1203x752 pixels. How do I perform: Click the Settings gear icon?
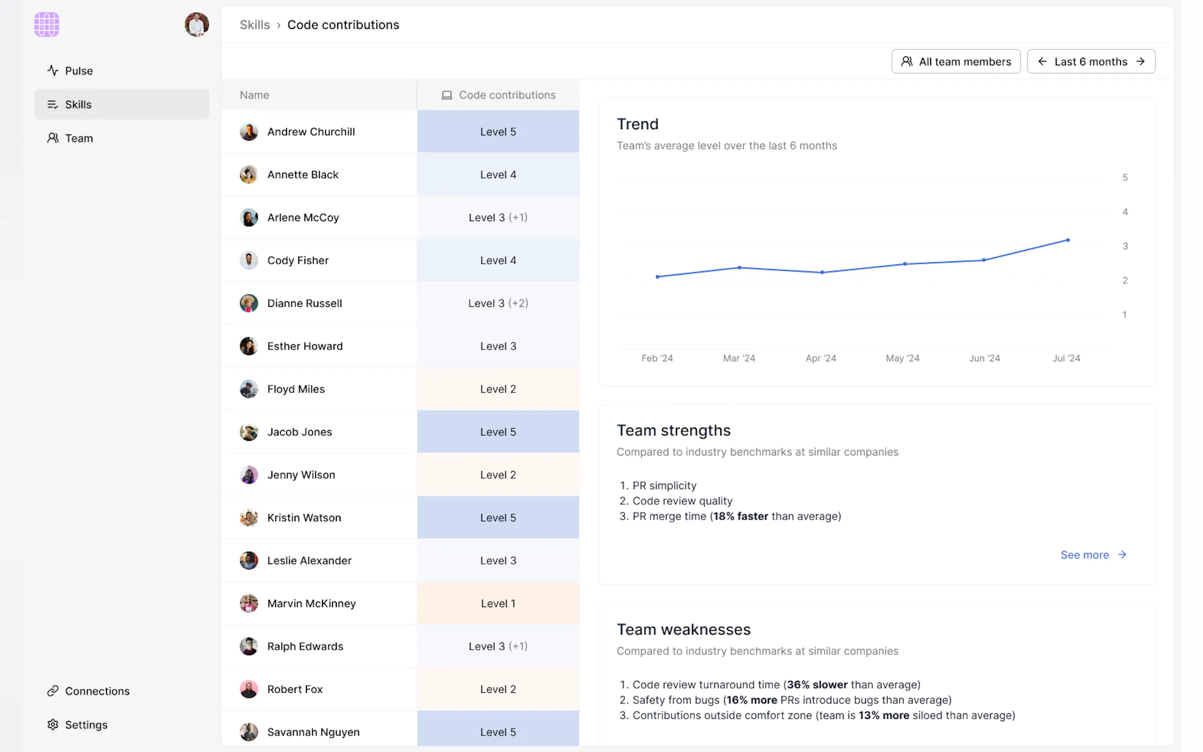tap(53, 725)
